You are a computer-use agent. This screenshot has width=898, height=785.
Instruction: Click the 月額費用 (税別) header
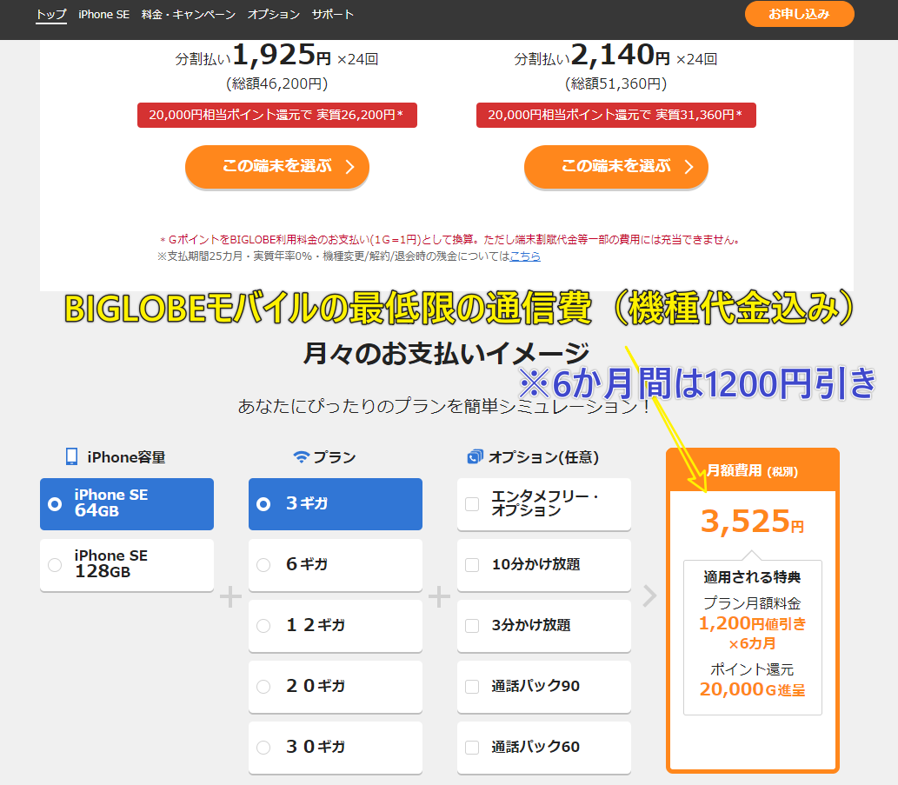coord(752,470)
